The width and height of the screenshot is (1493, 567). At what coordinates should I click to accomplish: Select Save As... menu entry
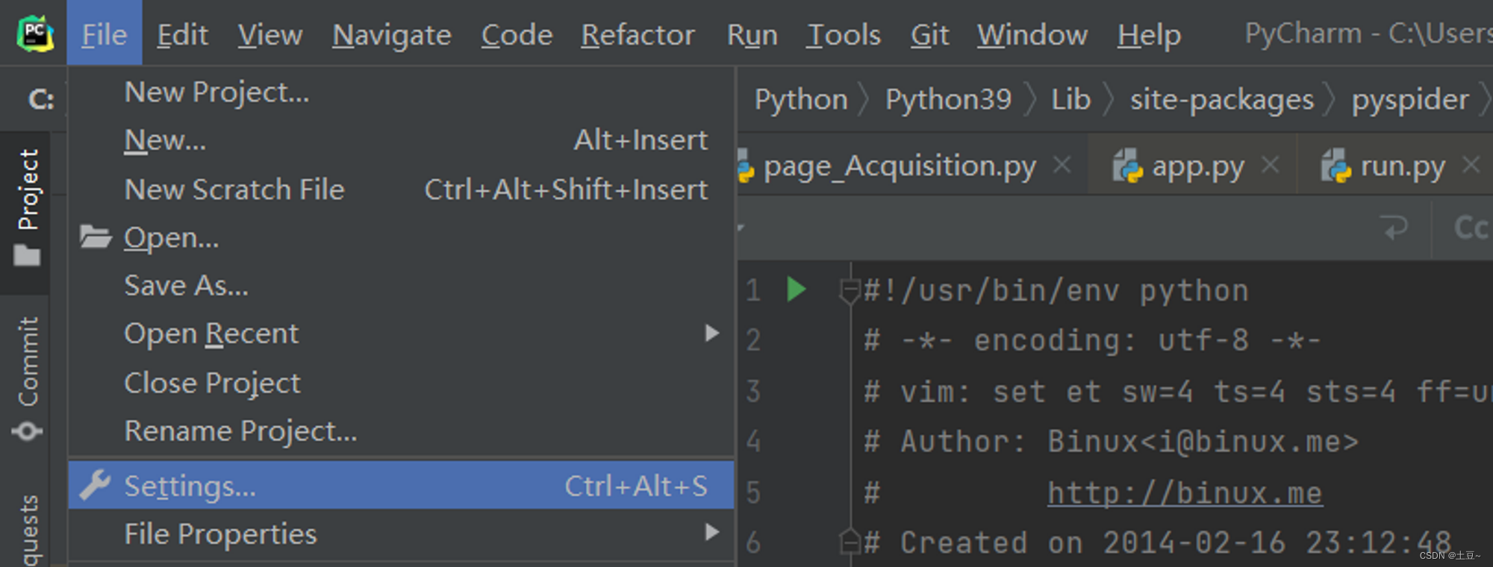pos(402,286)
